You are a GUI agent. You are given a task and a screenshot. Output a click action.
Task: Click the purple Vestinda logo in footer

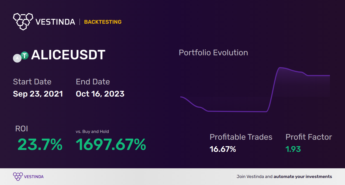[x=18, y=177]
